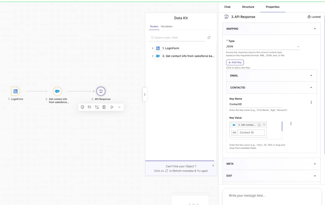Expand the EXIT section

point(315,176)
